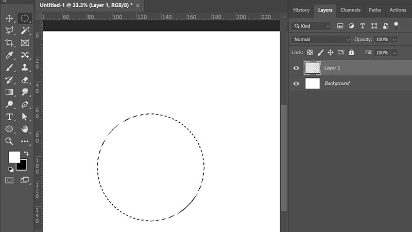The height and width of the screenshot is (232, 412).
Task: Select the Frame tool
Action: coord(25,43)
